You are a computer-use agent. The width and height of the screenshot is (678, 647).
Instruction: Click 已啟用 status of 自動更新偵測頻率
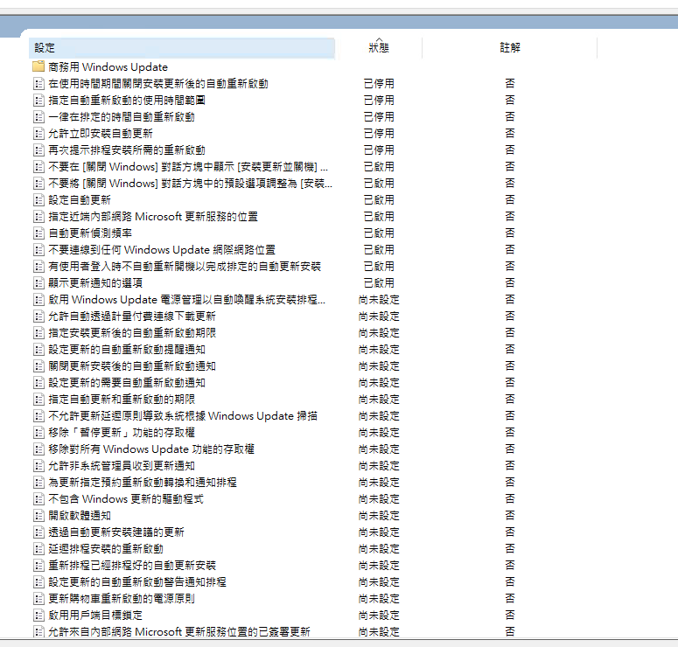379,233
